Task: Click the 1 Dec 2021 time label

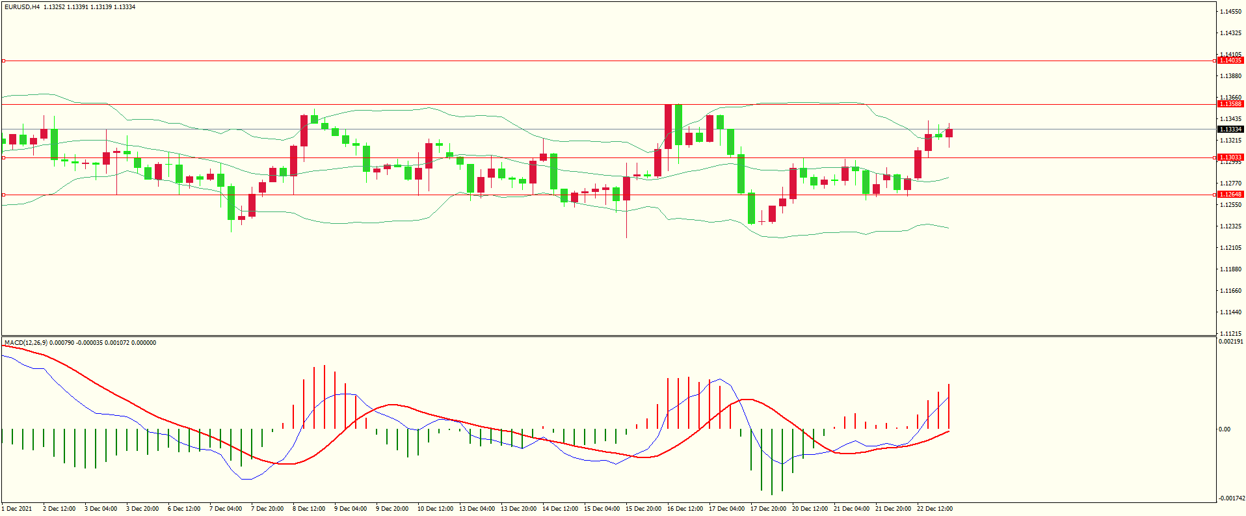Action: point(17,509)
